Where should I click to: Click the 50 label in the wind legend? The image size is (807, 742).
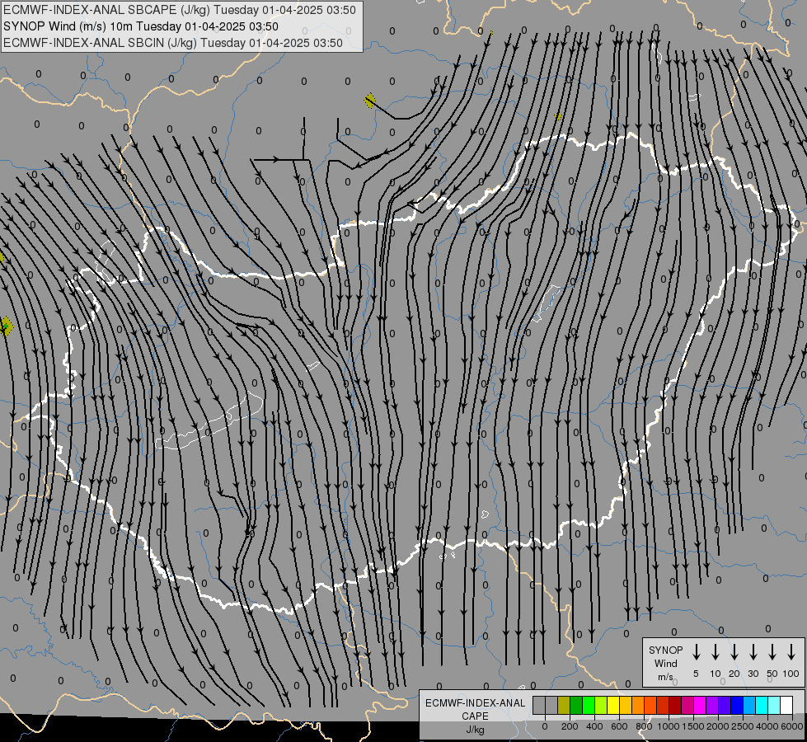(x=772, y=674)
